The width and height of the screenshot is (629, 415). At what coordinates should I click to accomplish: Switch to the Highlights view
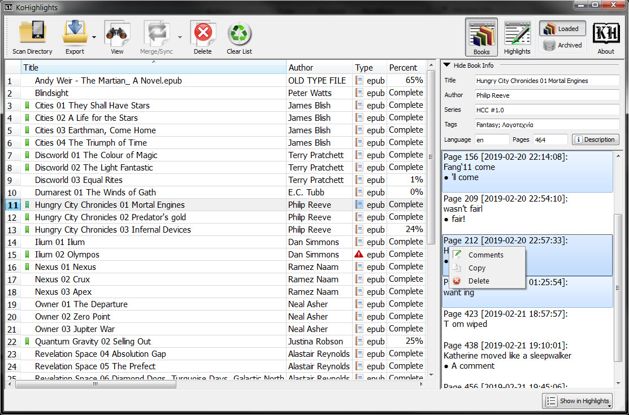click(x=517, y=37)
